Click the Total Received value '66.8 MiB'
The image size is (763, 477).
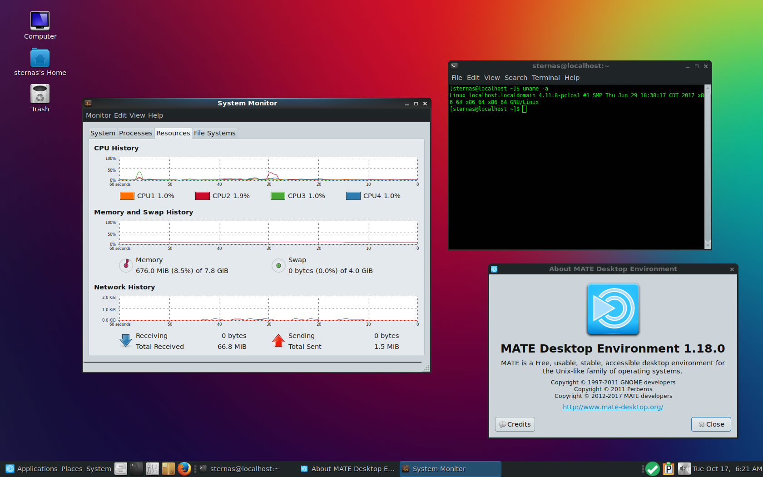coord(232,347)
